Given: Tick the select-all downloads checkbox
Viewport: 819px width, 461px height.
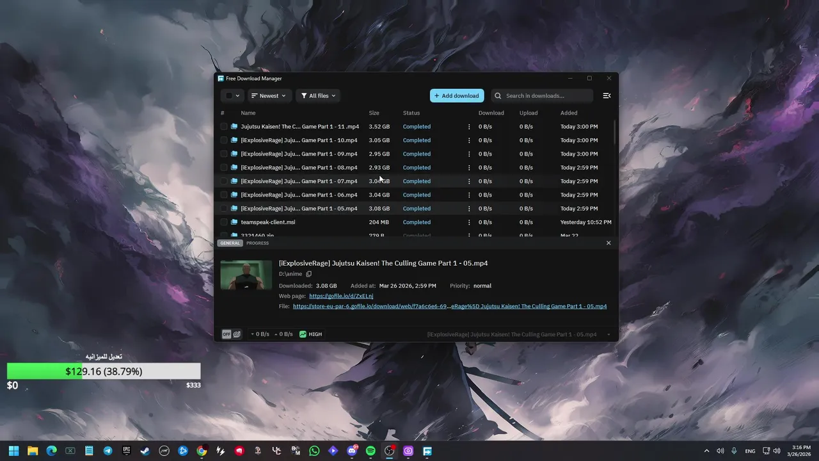Looking at the screenshot, I should 228,96.
